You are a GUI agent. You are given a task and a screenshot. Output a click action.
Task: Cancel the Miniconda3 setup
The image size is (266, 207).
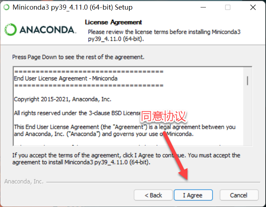coord(239,195)
